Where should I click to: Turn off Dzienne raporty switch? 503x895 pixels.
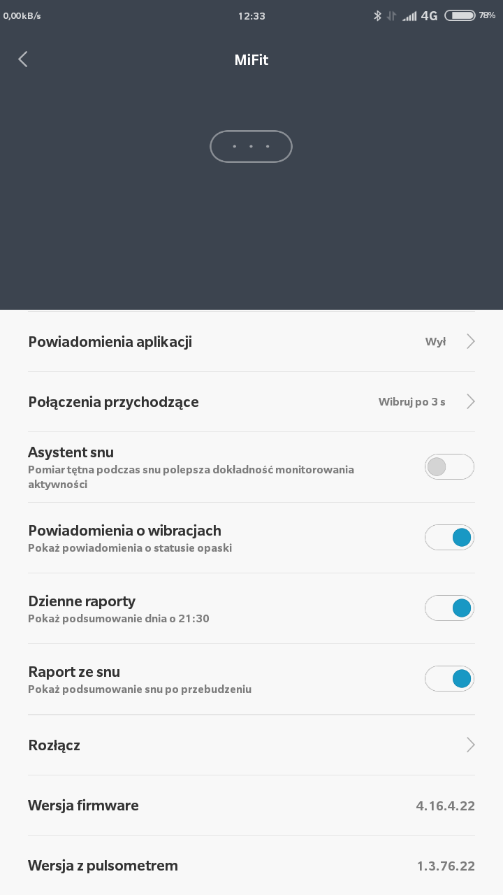[449, 608]
